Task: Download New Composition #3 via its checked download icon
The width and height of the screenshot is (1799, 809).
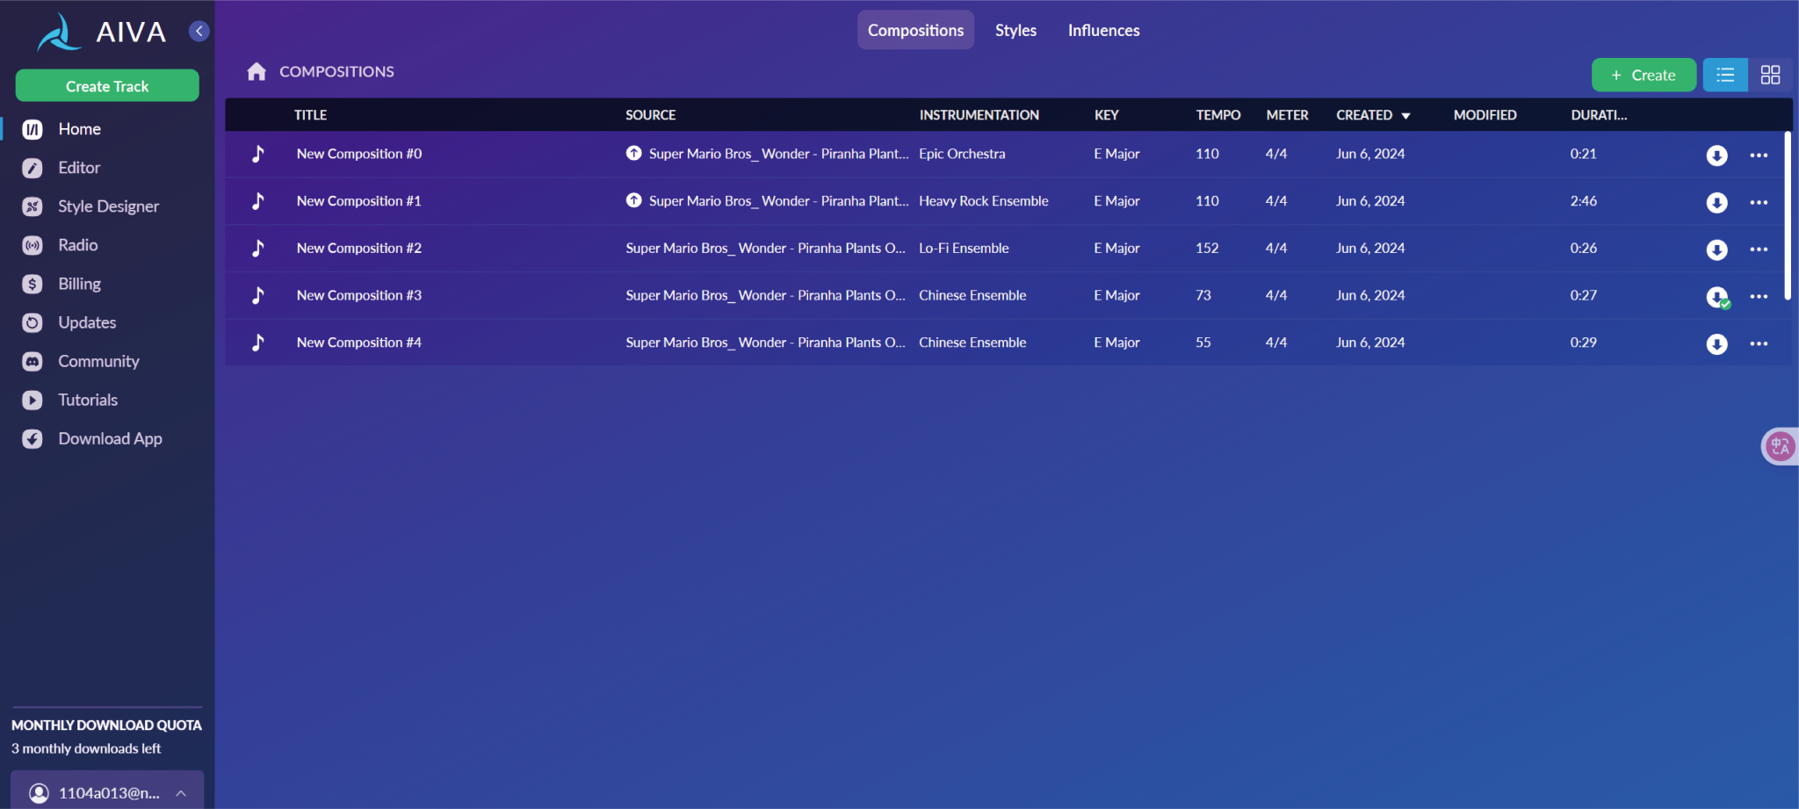Action: (1716, 297)
